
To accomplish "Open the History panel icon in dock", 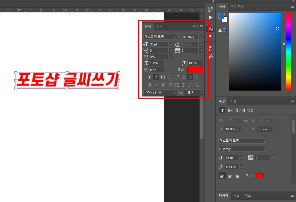I will pyautogui.click(x=211, y=9).
